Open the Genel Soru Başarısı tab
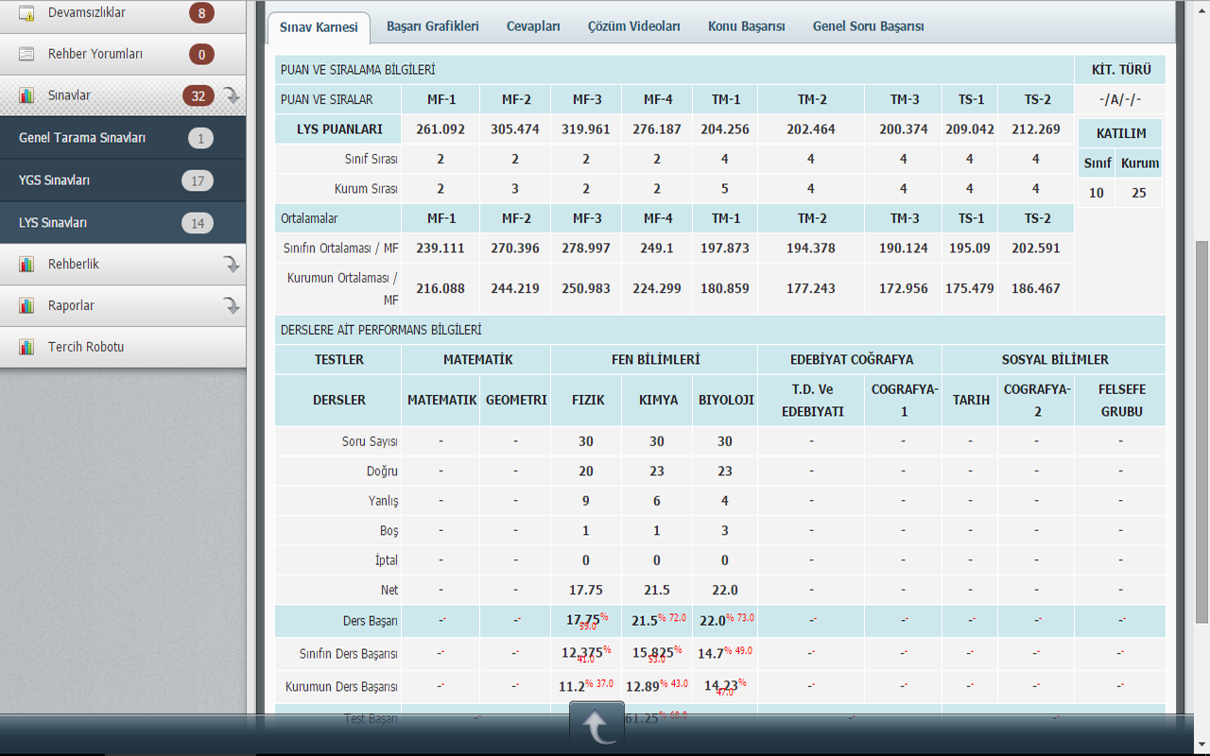Viewport: 1210px width, 756px height. [x=869, y=26]
